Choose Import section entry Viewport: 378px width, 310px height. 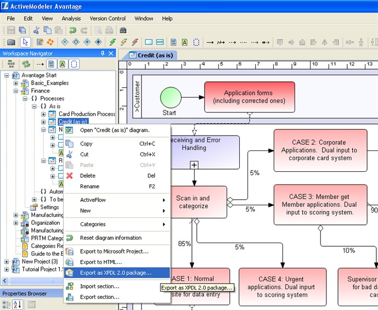117,286
